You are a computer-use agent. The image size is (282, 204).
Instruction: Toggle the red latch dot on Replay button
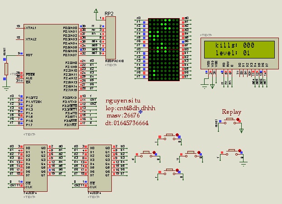click(x=238, y=119)
